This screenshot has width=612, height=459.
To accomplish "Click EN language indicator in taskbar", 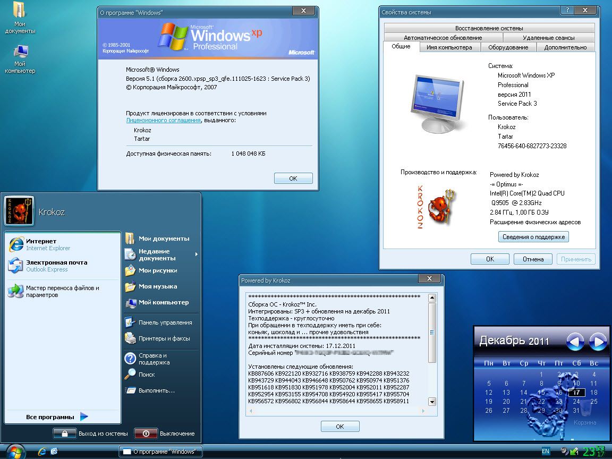I will point(546,451).
